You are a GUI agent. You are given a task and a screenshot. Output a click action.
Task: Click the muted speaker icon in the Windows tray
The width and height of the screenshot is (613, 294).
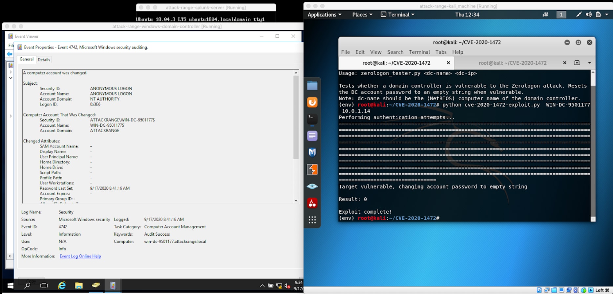click(287, 286)
